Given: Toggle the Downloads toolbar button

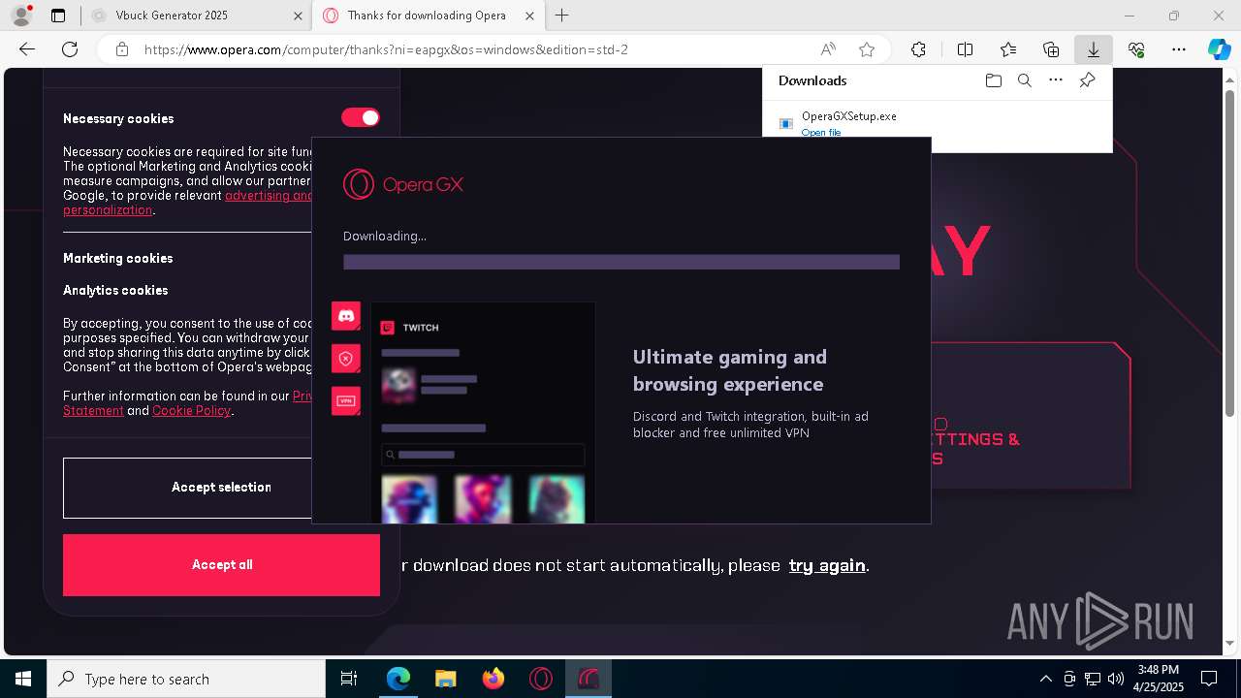Looking at the screenshot, I should pyautogui.click(x=1093, y=49).
